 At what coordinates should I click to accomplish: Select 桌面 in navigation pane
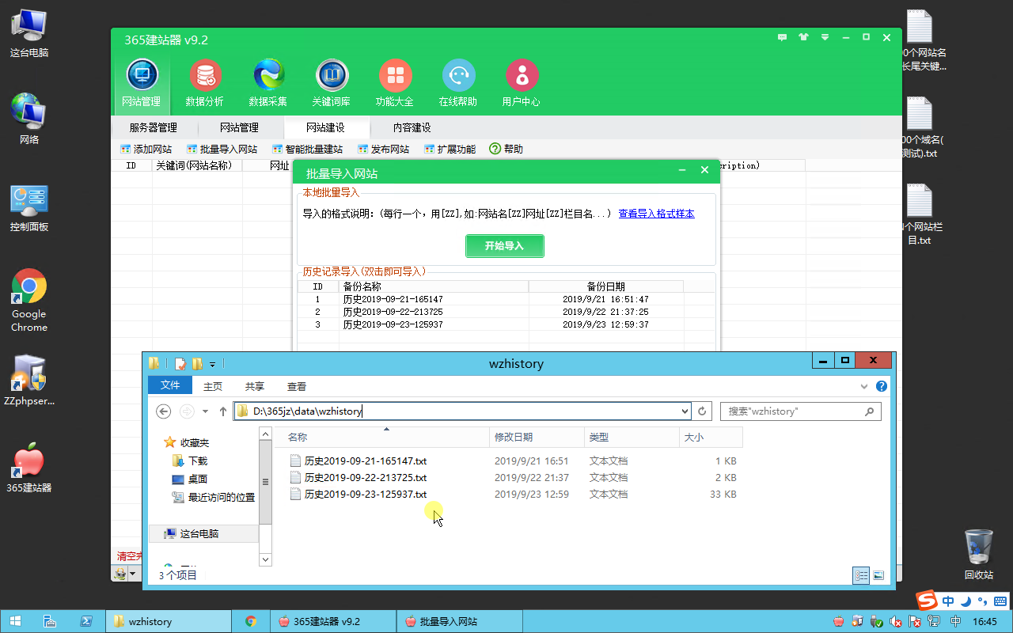[x=190, y=479]
